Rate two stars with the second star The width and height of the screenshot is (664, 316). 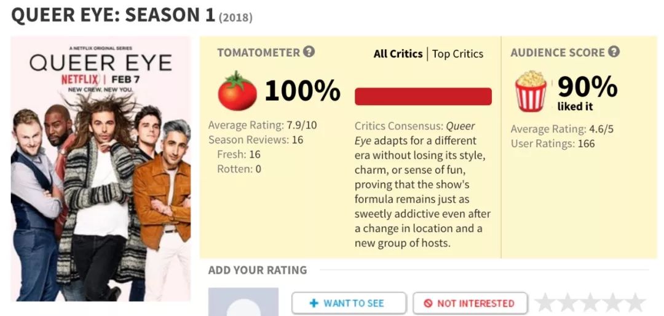click(x=568, y=303)
